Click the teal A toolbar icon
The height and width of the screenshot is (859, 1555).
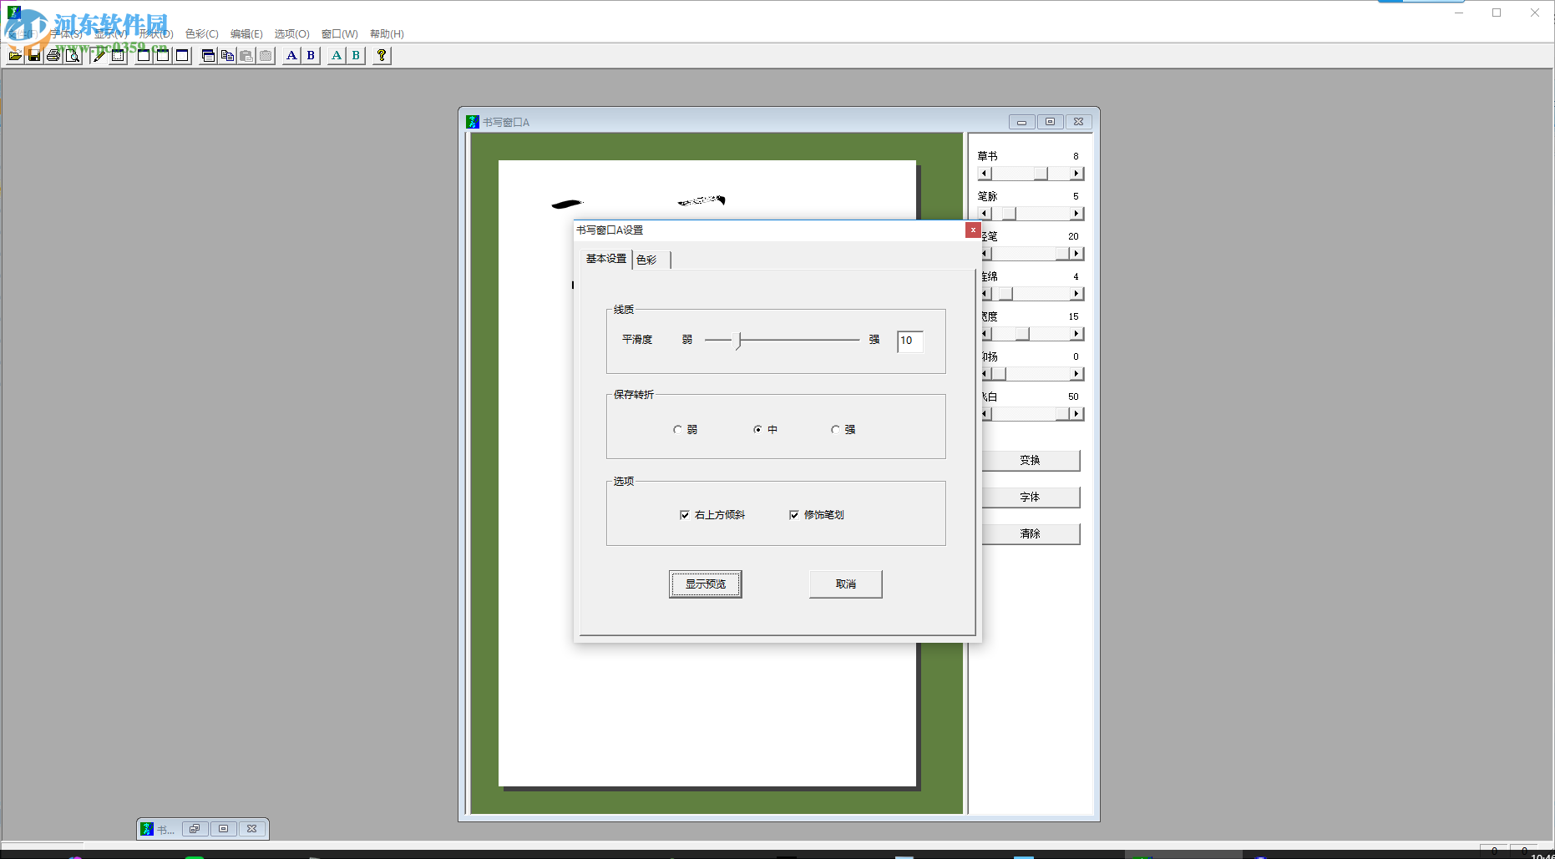[337, 56]
